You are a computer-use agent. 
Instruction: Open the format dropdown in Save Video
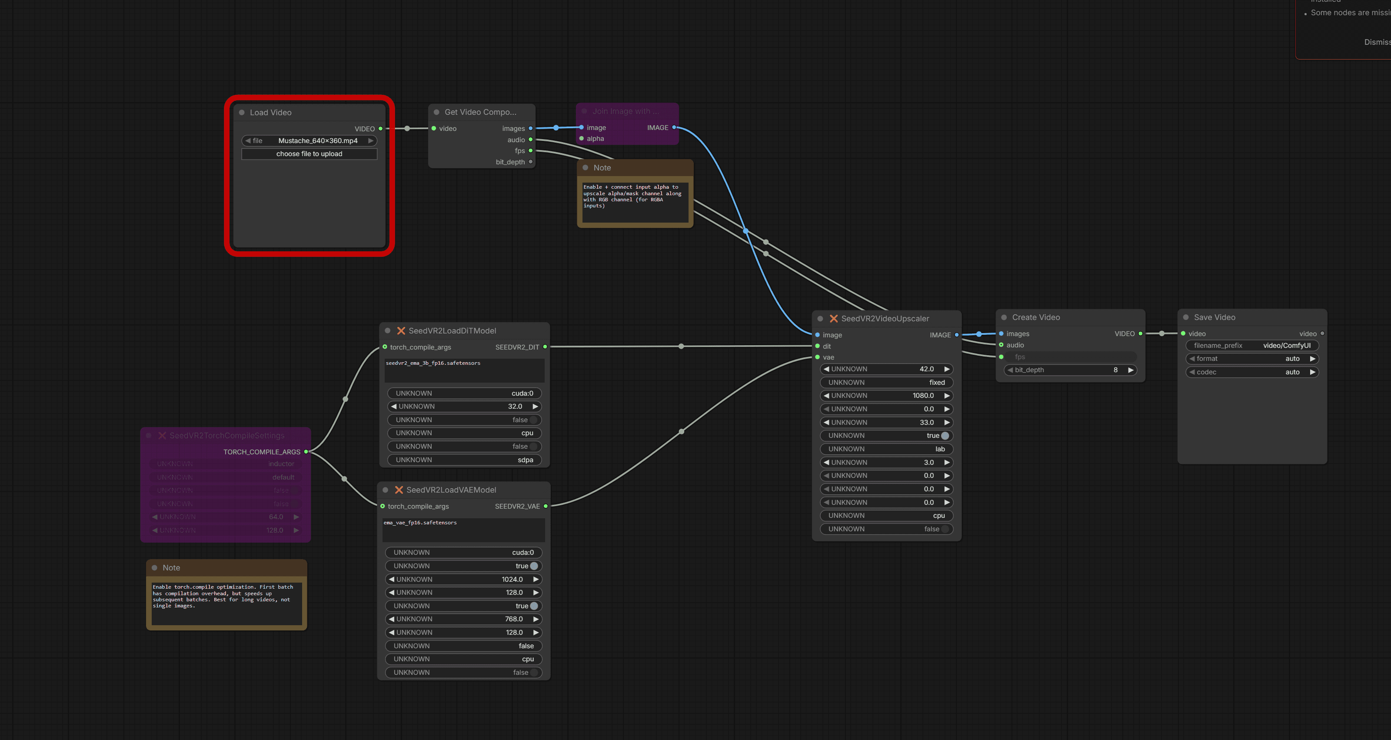[1252, 359]
